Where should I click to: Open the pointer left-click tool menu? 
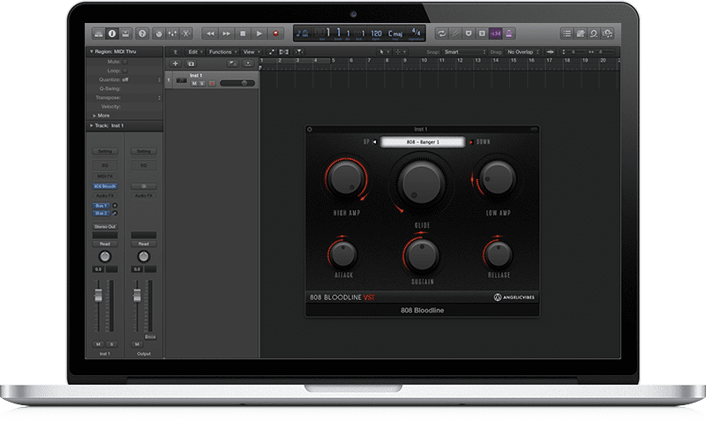(384, 52)
